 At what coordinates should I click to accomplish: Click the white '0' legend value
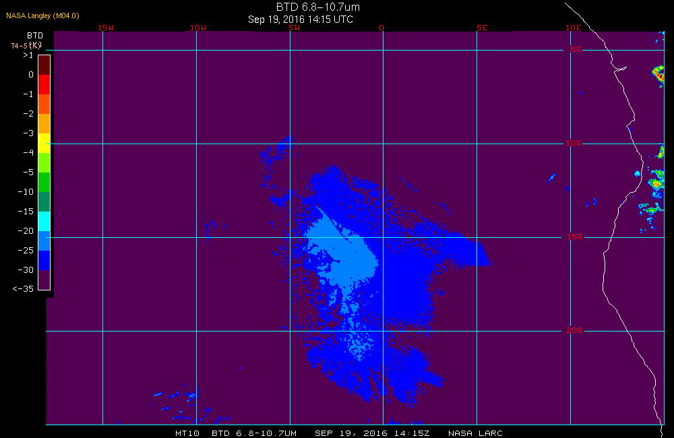31,75
